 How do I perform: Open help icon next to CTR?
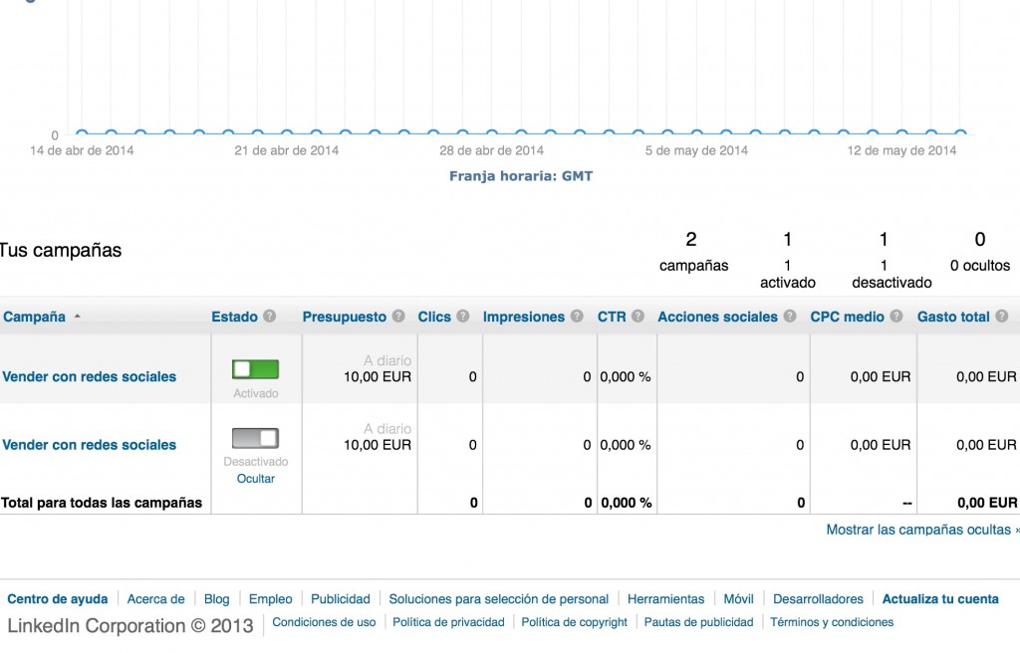tap(637, 317)
